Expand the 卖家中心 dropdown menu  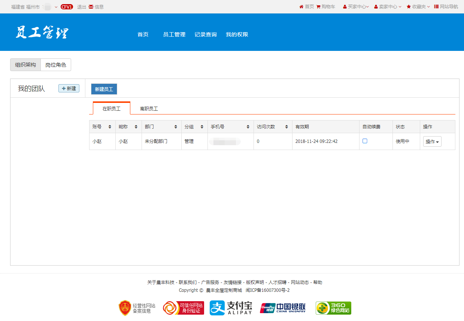(x=388, y=7)
